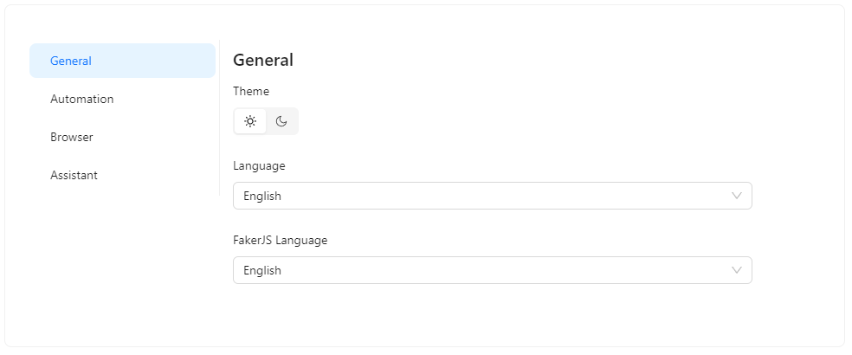Open the General settings tab
852x355 pixels.
point(71,61)
